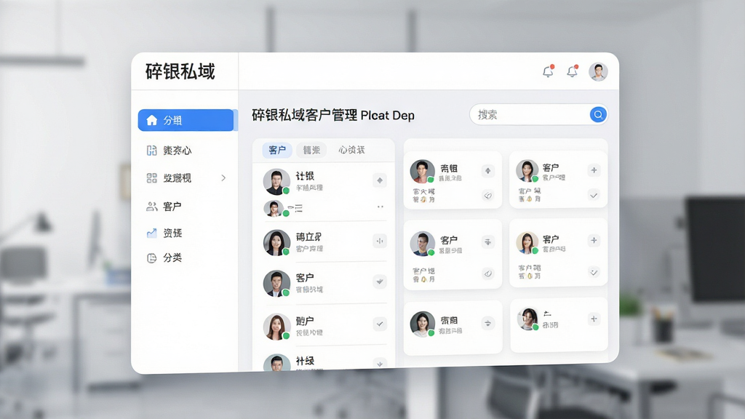Click the plus icon on the beige-background woman's card
This screenshot has width=745, height=419.
(594, 240)
